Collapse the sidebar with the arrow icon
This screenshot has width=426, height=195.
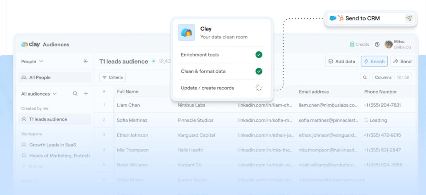86,62
